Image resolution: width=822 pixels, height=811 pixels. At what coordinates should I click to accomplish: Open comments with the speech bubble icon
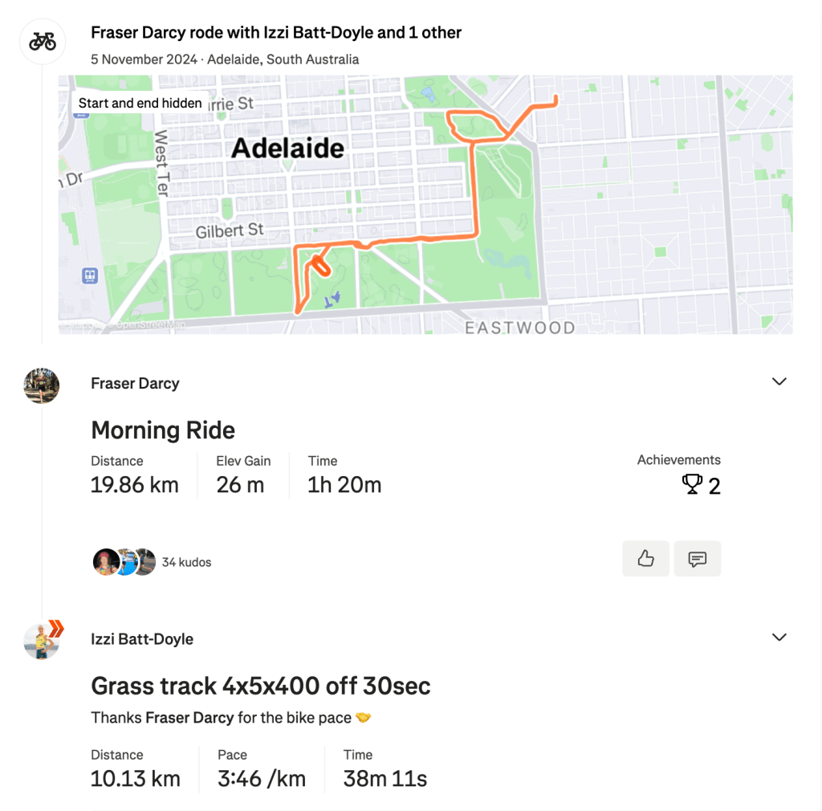pos(698,559)
